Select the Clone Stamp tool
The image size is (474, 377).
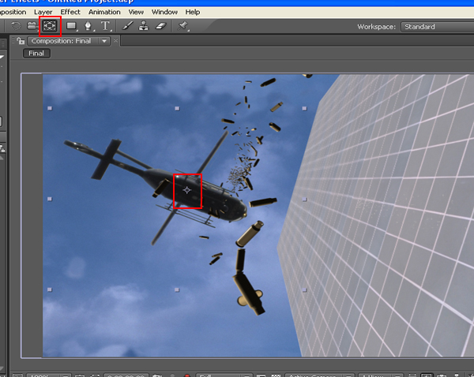click(x=144, y=26)
